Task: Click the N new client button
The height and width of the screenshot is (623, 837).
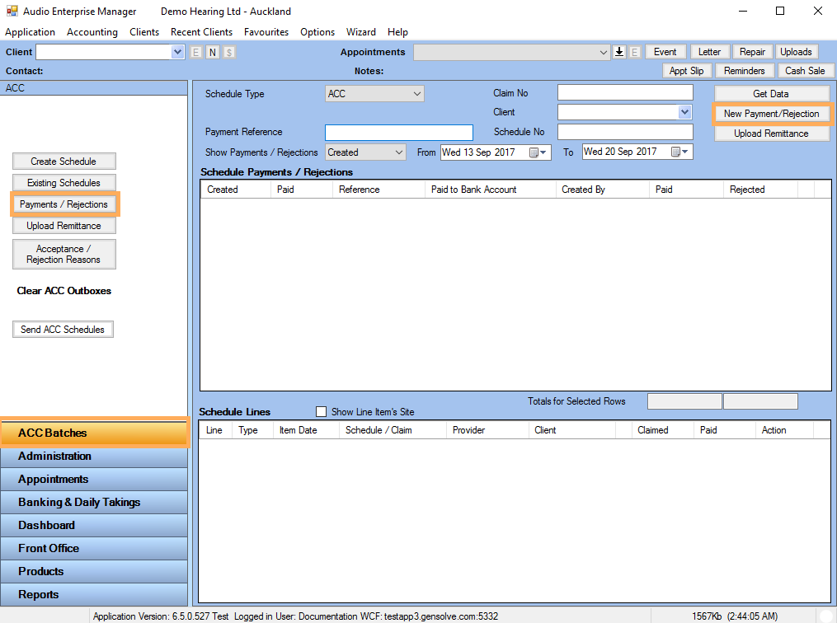Action: point(213,52)
